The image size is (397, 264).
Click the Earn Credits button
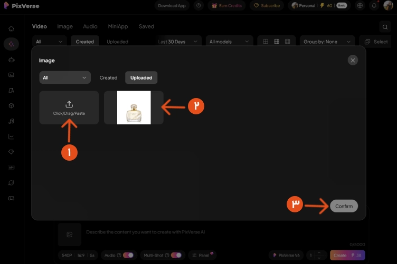[x=226, y=6]
